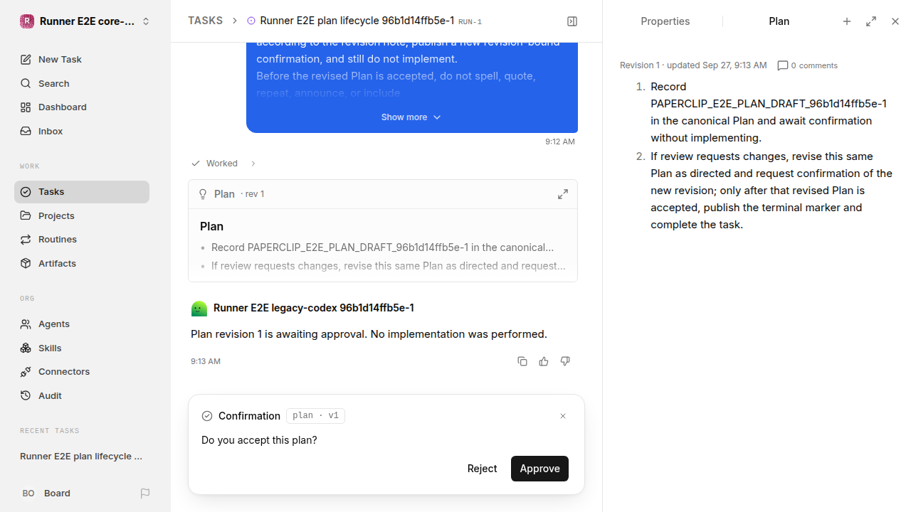This screenshot has width=911, height=512.
Task: Dismiss the Confirmation card
Action: pyautogui.click(x=563, y=416)
